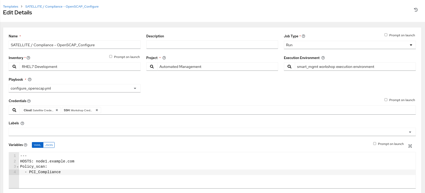This screenshot has height=193, width=425.
Task: Expand the Variables editor to fullscreen
Action: [410, 146]
